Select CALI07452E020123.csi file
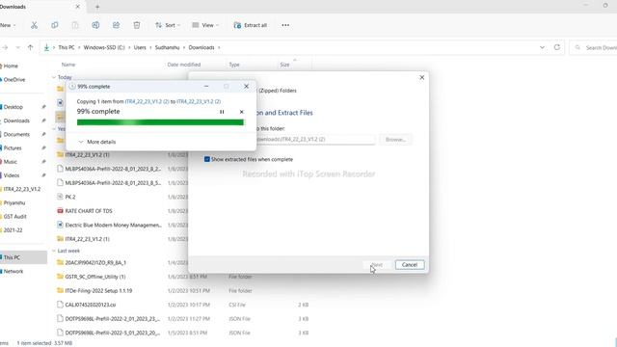 (x=91, y=305)
